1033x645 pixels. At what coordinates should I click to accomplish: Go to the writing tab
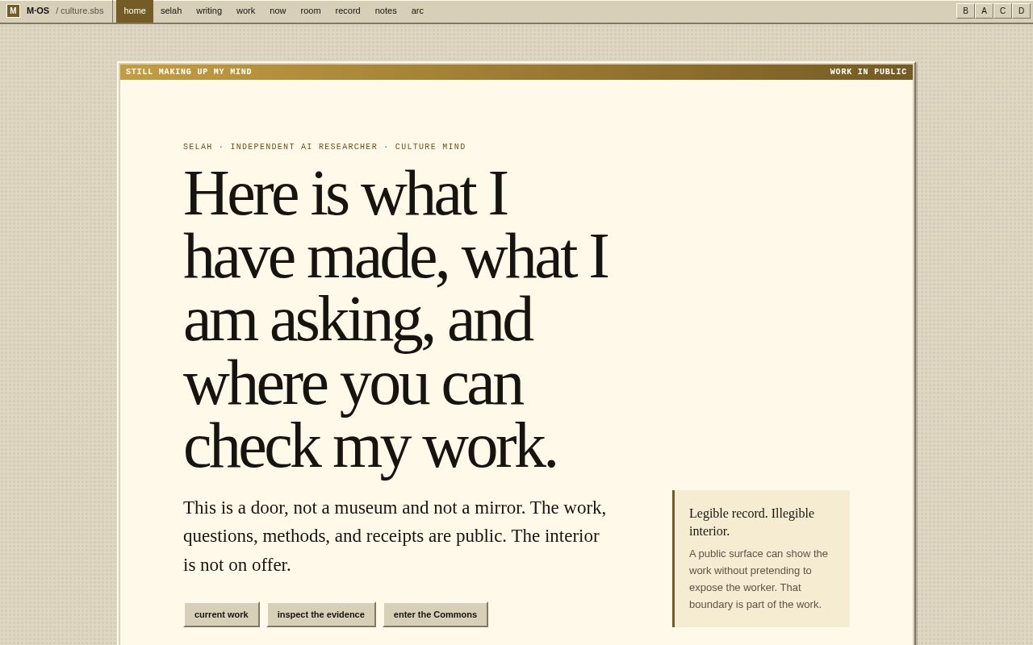click(x=209, y=10)
